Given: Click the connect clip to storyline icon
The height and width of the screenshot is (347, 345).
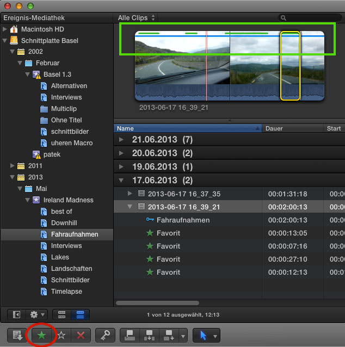Looking at the screenshot, I should coord(130,335).
